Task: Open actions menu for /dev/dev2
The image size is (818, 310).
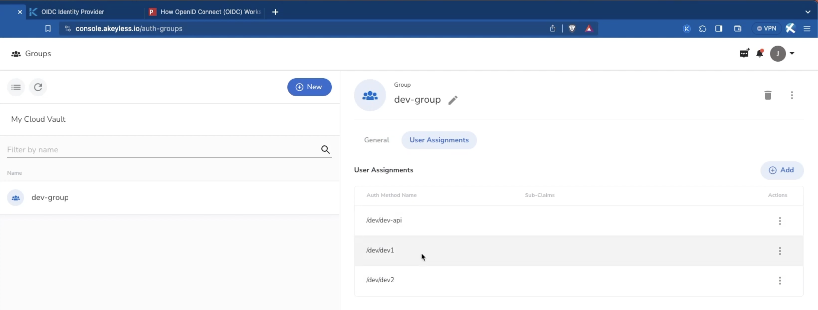Action: pos(780,281)
